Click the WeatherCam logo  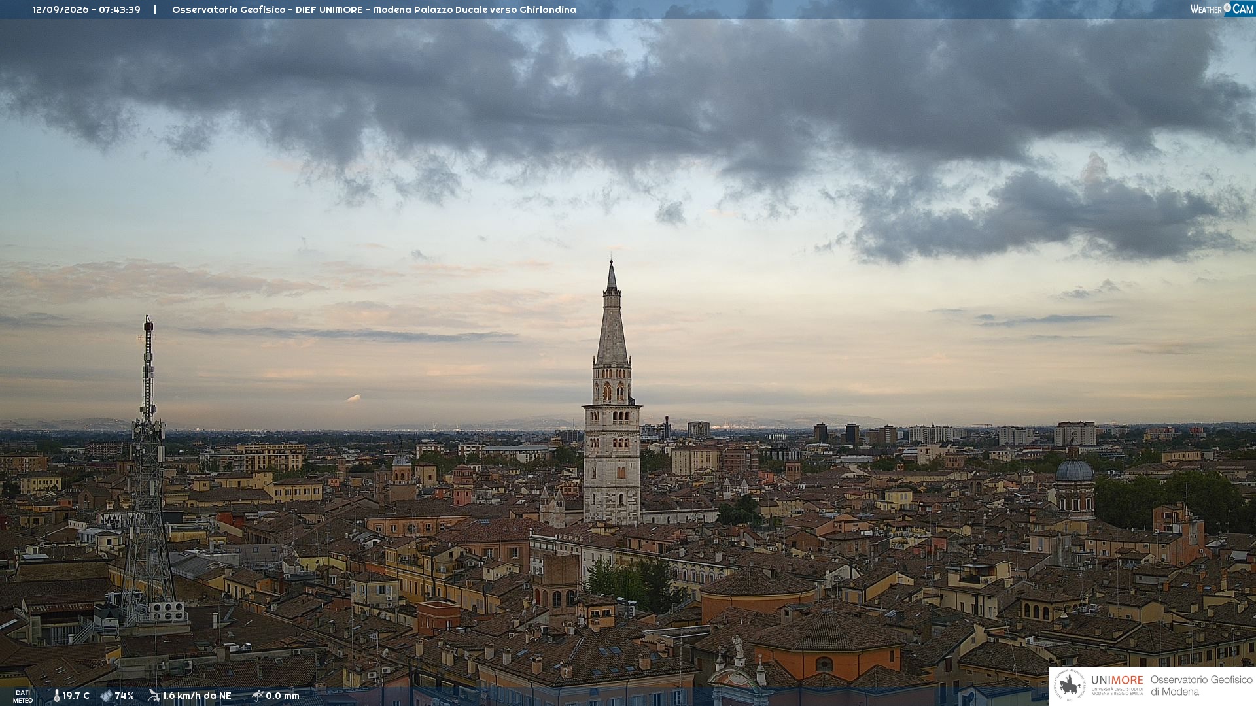[x=1222, y=9]
